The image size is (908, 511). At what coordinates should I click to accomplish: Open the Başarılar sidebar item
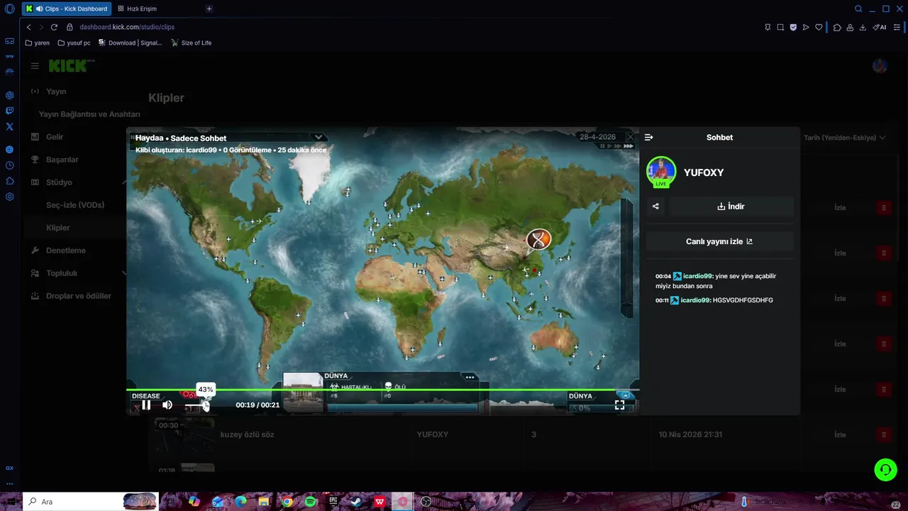(x=62, y=160)
